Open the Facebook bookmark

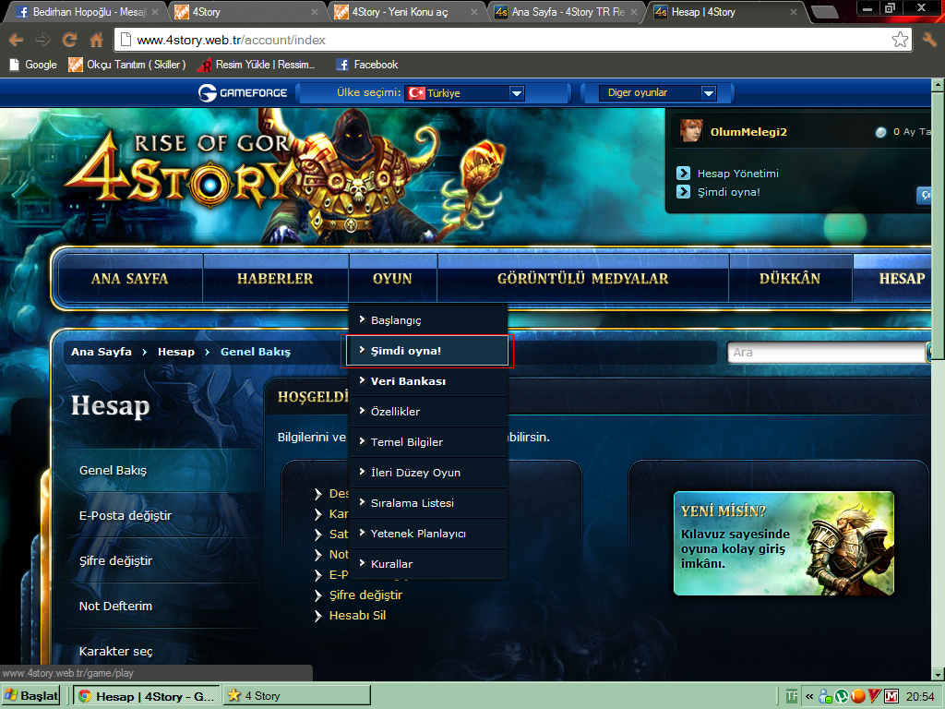(367, 65)
